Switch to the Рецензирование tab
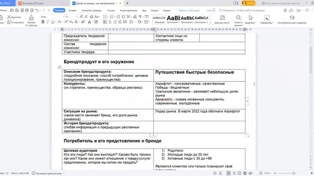This screenshot has width=314, height=176. [x=129, y=10]
